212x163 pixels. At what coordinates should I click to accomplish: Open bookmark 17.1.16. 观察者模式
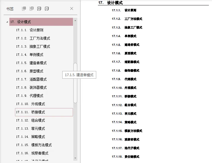click(x=32, y=153)
